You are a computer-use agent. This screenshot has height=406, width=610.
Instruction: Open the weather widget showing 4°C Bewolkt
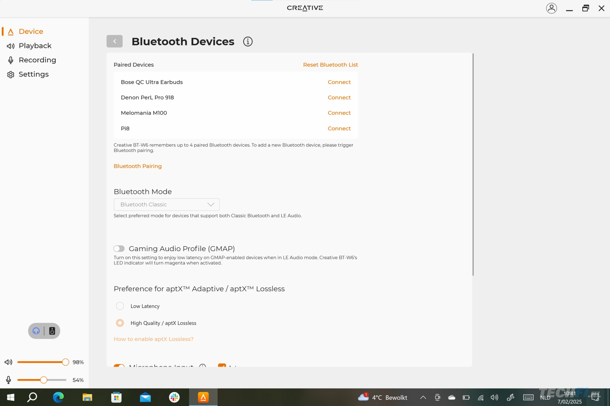click(382, 397)
